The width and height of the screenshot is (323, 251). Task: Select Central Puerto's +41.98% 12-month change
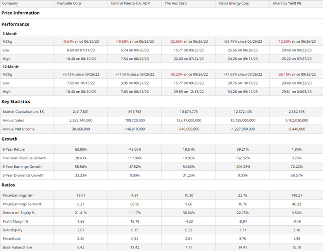(x=135, y=75)
